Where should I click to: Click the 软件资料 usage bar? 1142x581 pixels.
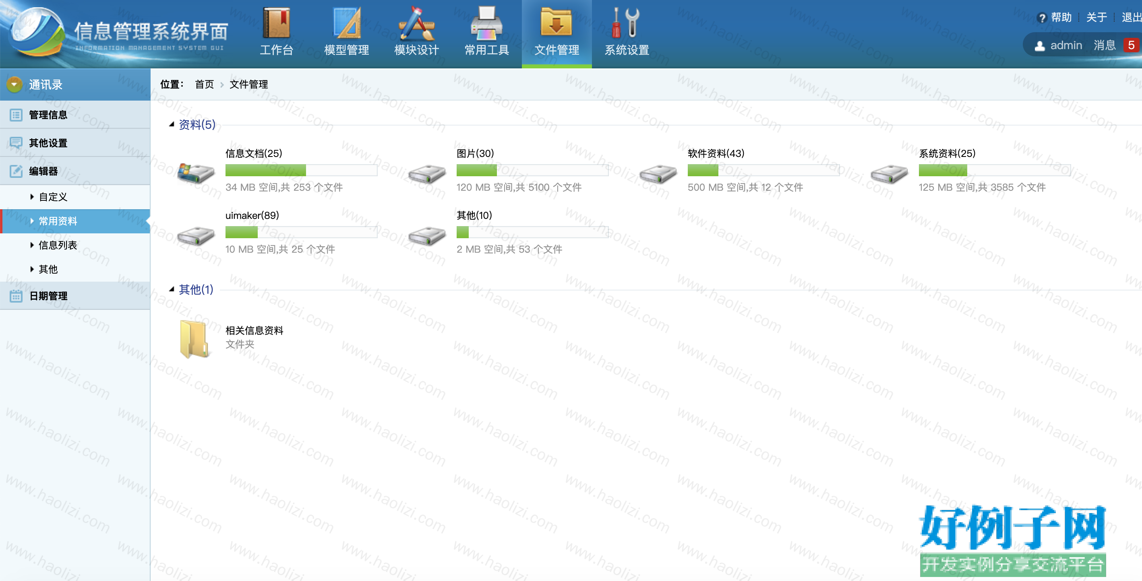[763, 170]
